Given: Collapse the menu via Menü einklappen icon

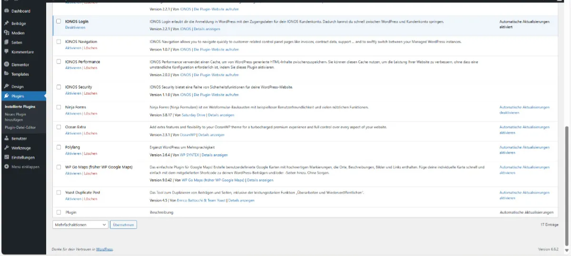Looking at the screenshot, I should (x=6, y=166).
